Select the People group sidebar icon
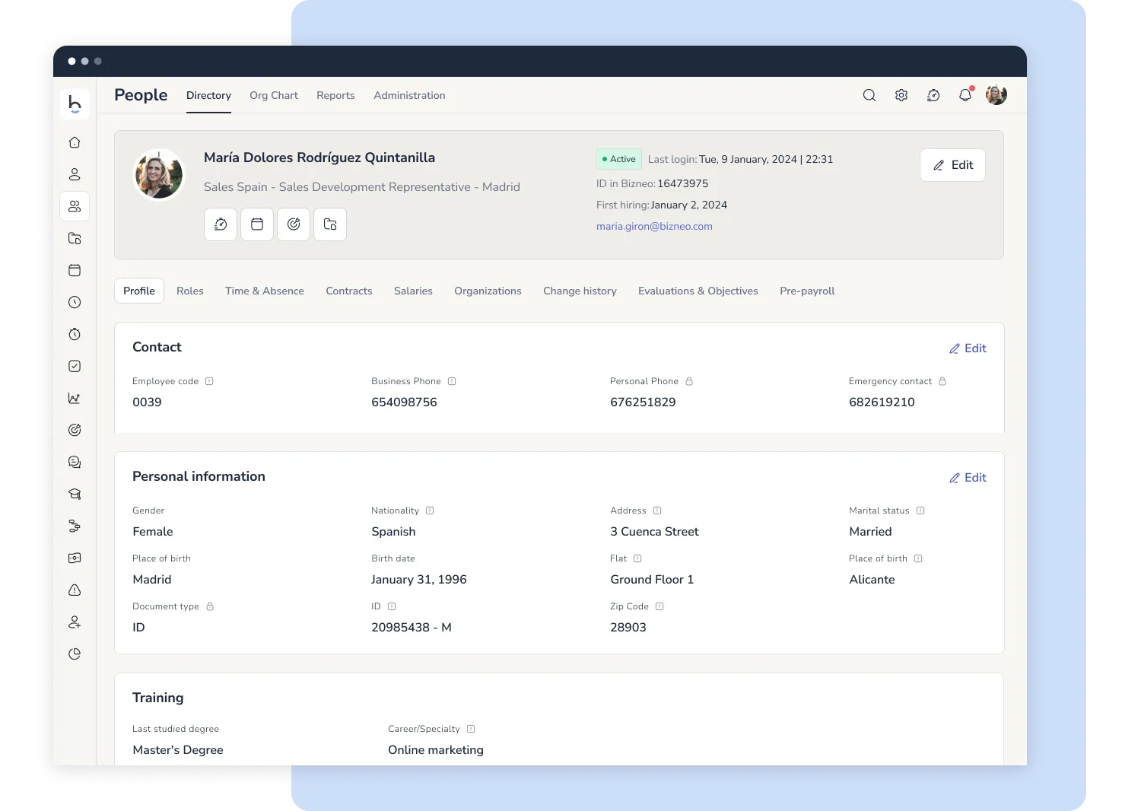This screenshot has width=1141, height=811. (x=75, y=206)
